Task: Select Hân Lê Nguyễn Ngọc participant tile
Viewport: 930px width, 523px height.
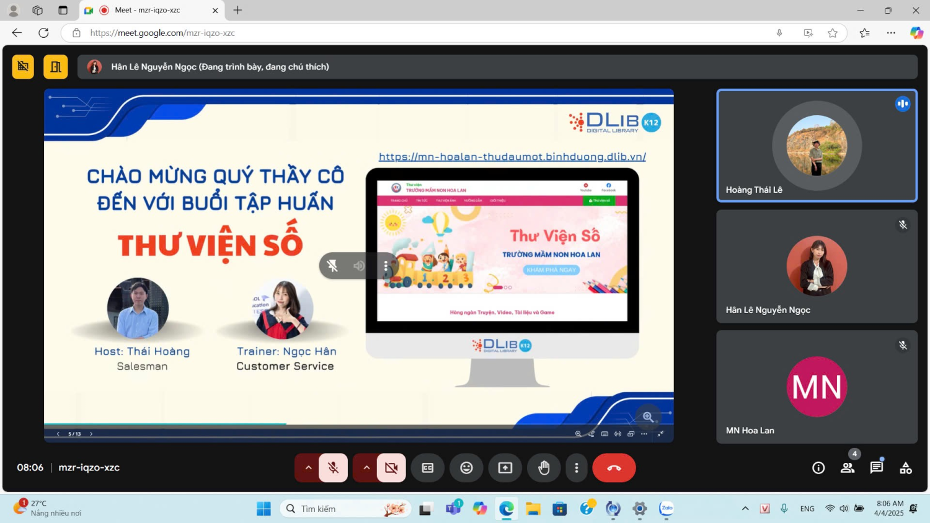Action: (817, 266)
